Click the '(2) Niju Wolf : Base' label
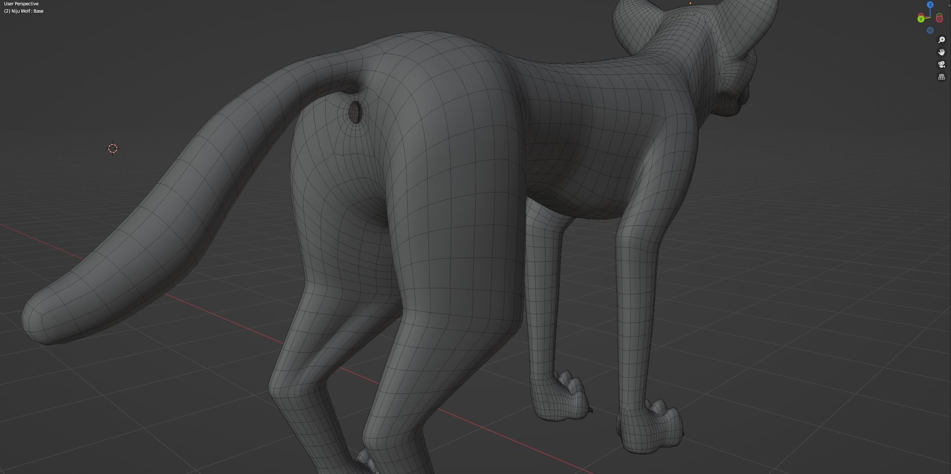The width and height of the screenshot is (951, 474). pyautogui.click(x=24, y=11)
